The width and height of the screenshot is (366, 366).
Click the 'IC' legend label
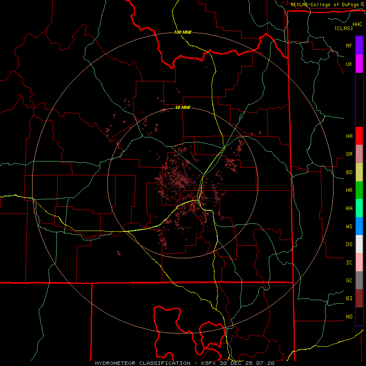[x=349, y=263]
